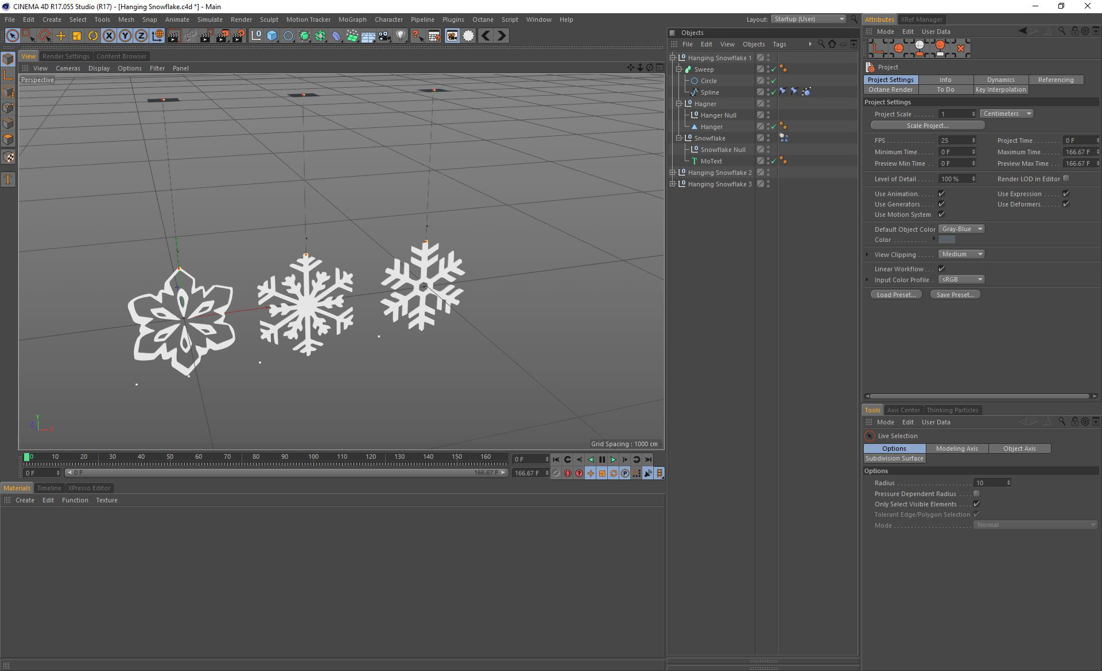The image size is (1102, 671).
Task: Toggle the Use Generators checkbox
Action: (941, 204)
